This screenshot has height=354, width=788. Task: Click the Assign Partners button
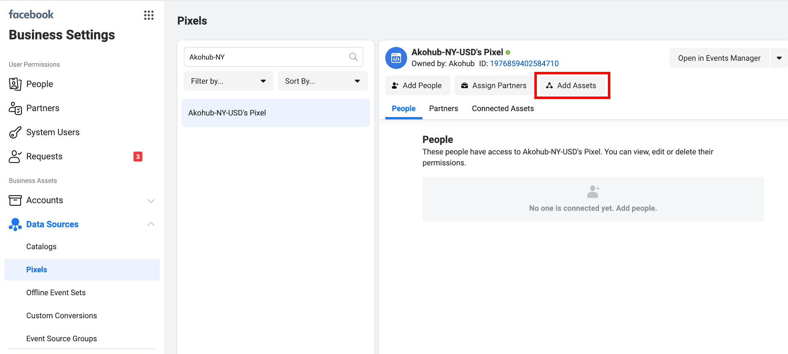point(494,85)
